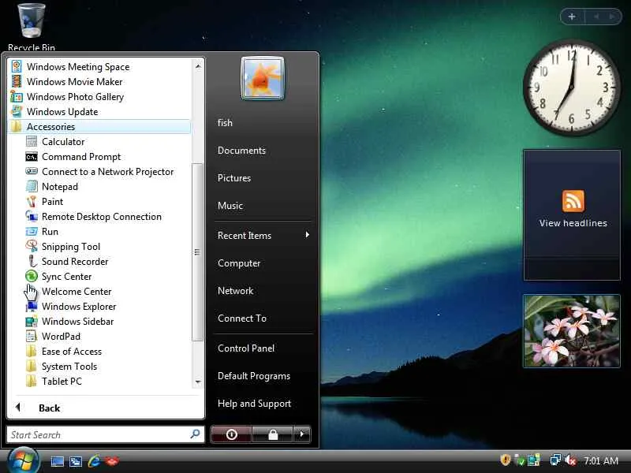Click View headlines feed gadget
The width and height of the screenshot is (631, 473).
(573, 214)
